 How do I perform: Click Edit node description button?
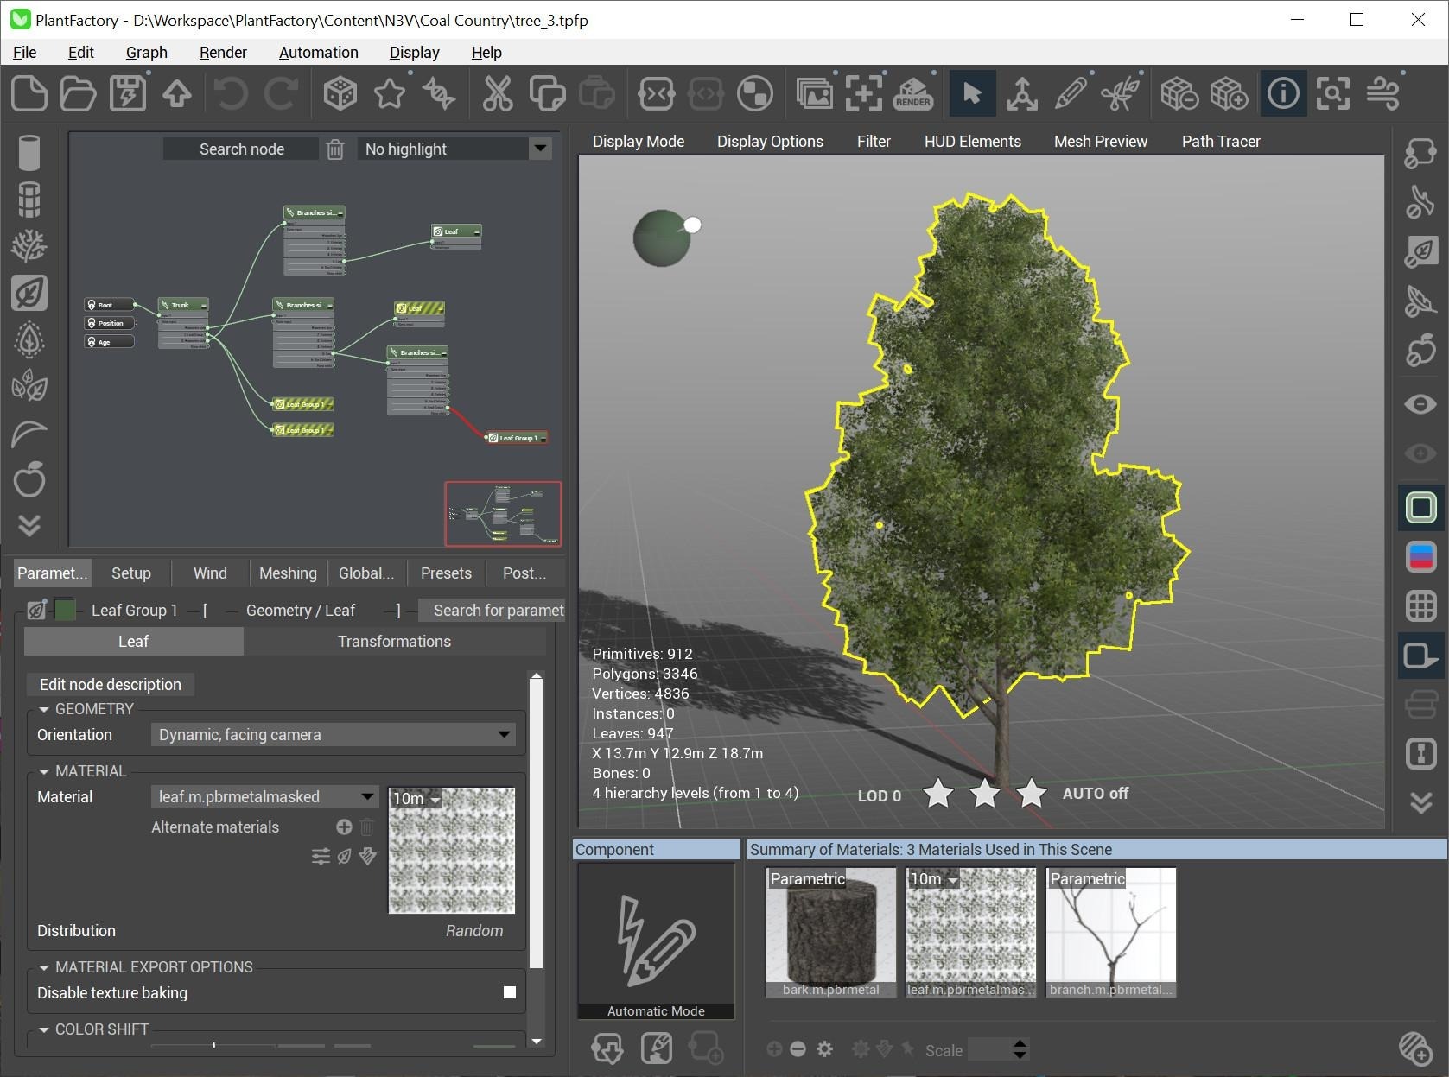[x=111, y=685]
